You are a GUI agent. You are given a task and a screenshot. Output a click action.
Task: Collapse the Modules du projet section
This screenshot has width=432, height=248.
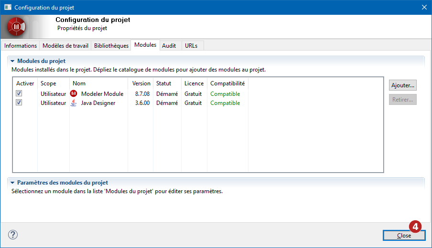pyautogui.click(x=12, y=61)
